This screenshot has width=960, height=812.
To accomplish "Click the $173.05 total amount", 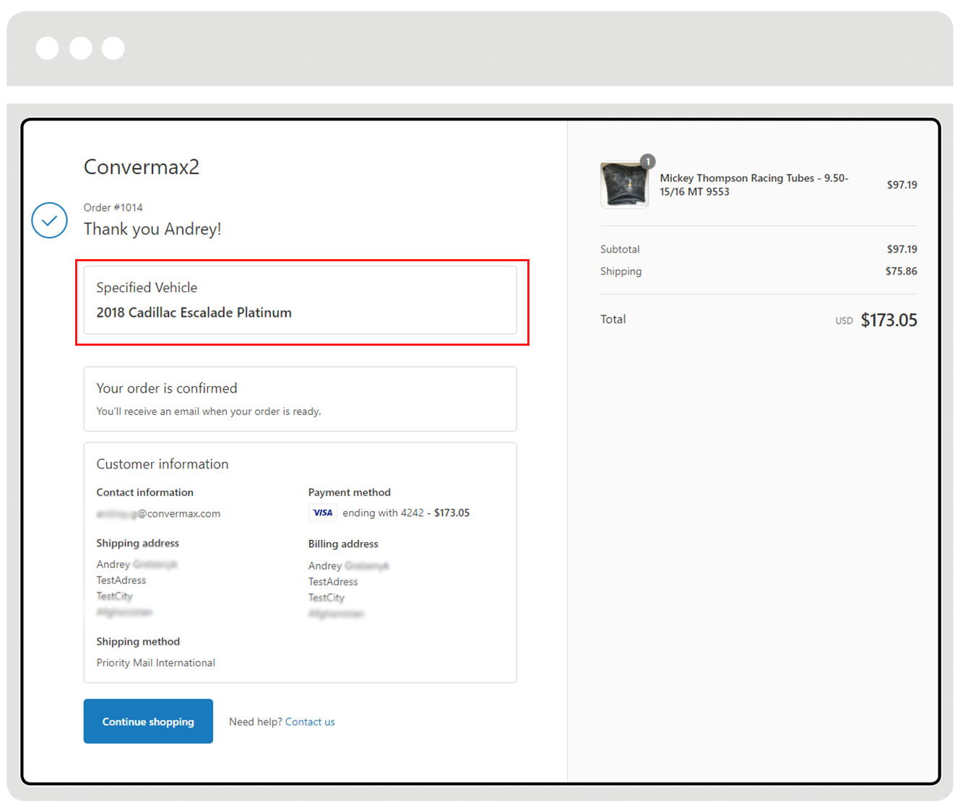I will click(x=889, y=320).
